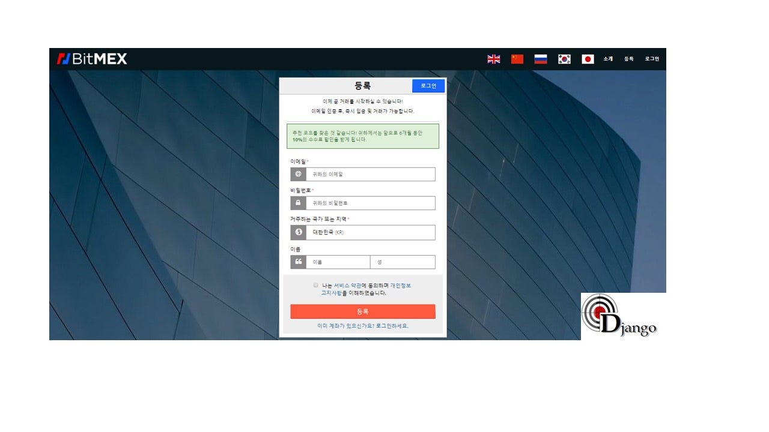
Task: Click the info icon next to country selection
Action: coord(299,232)
